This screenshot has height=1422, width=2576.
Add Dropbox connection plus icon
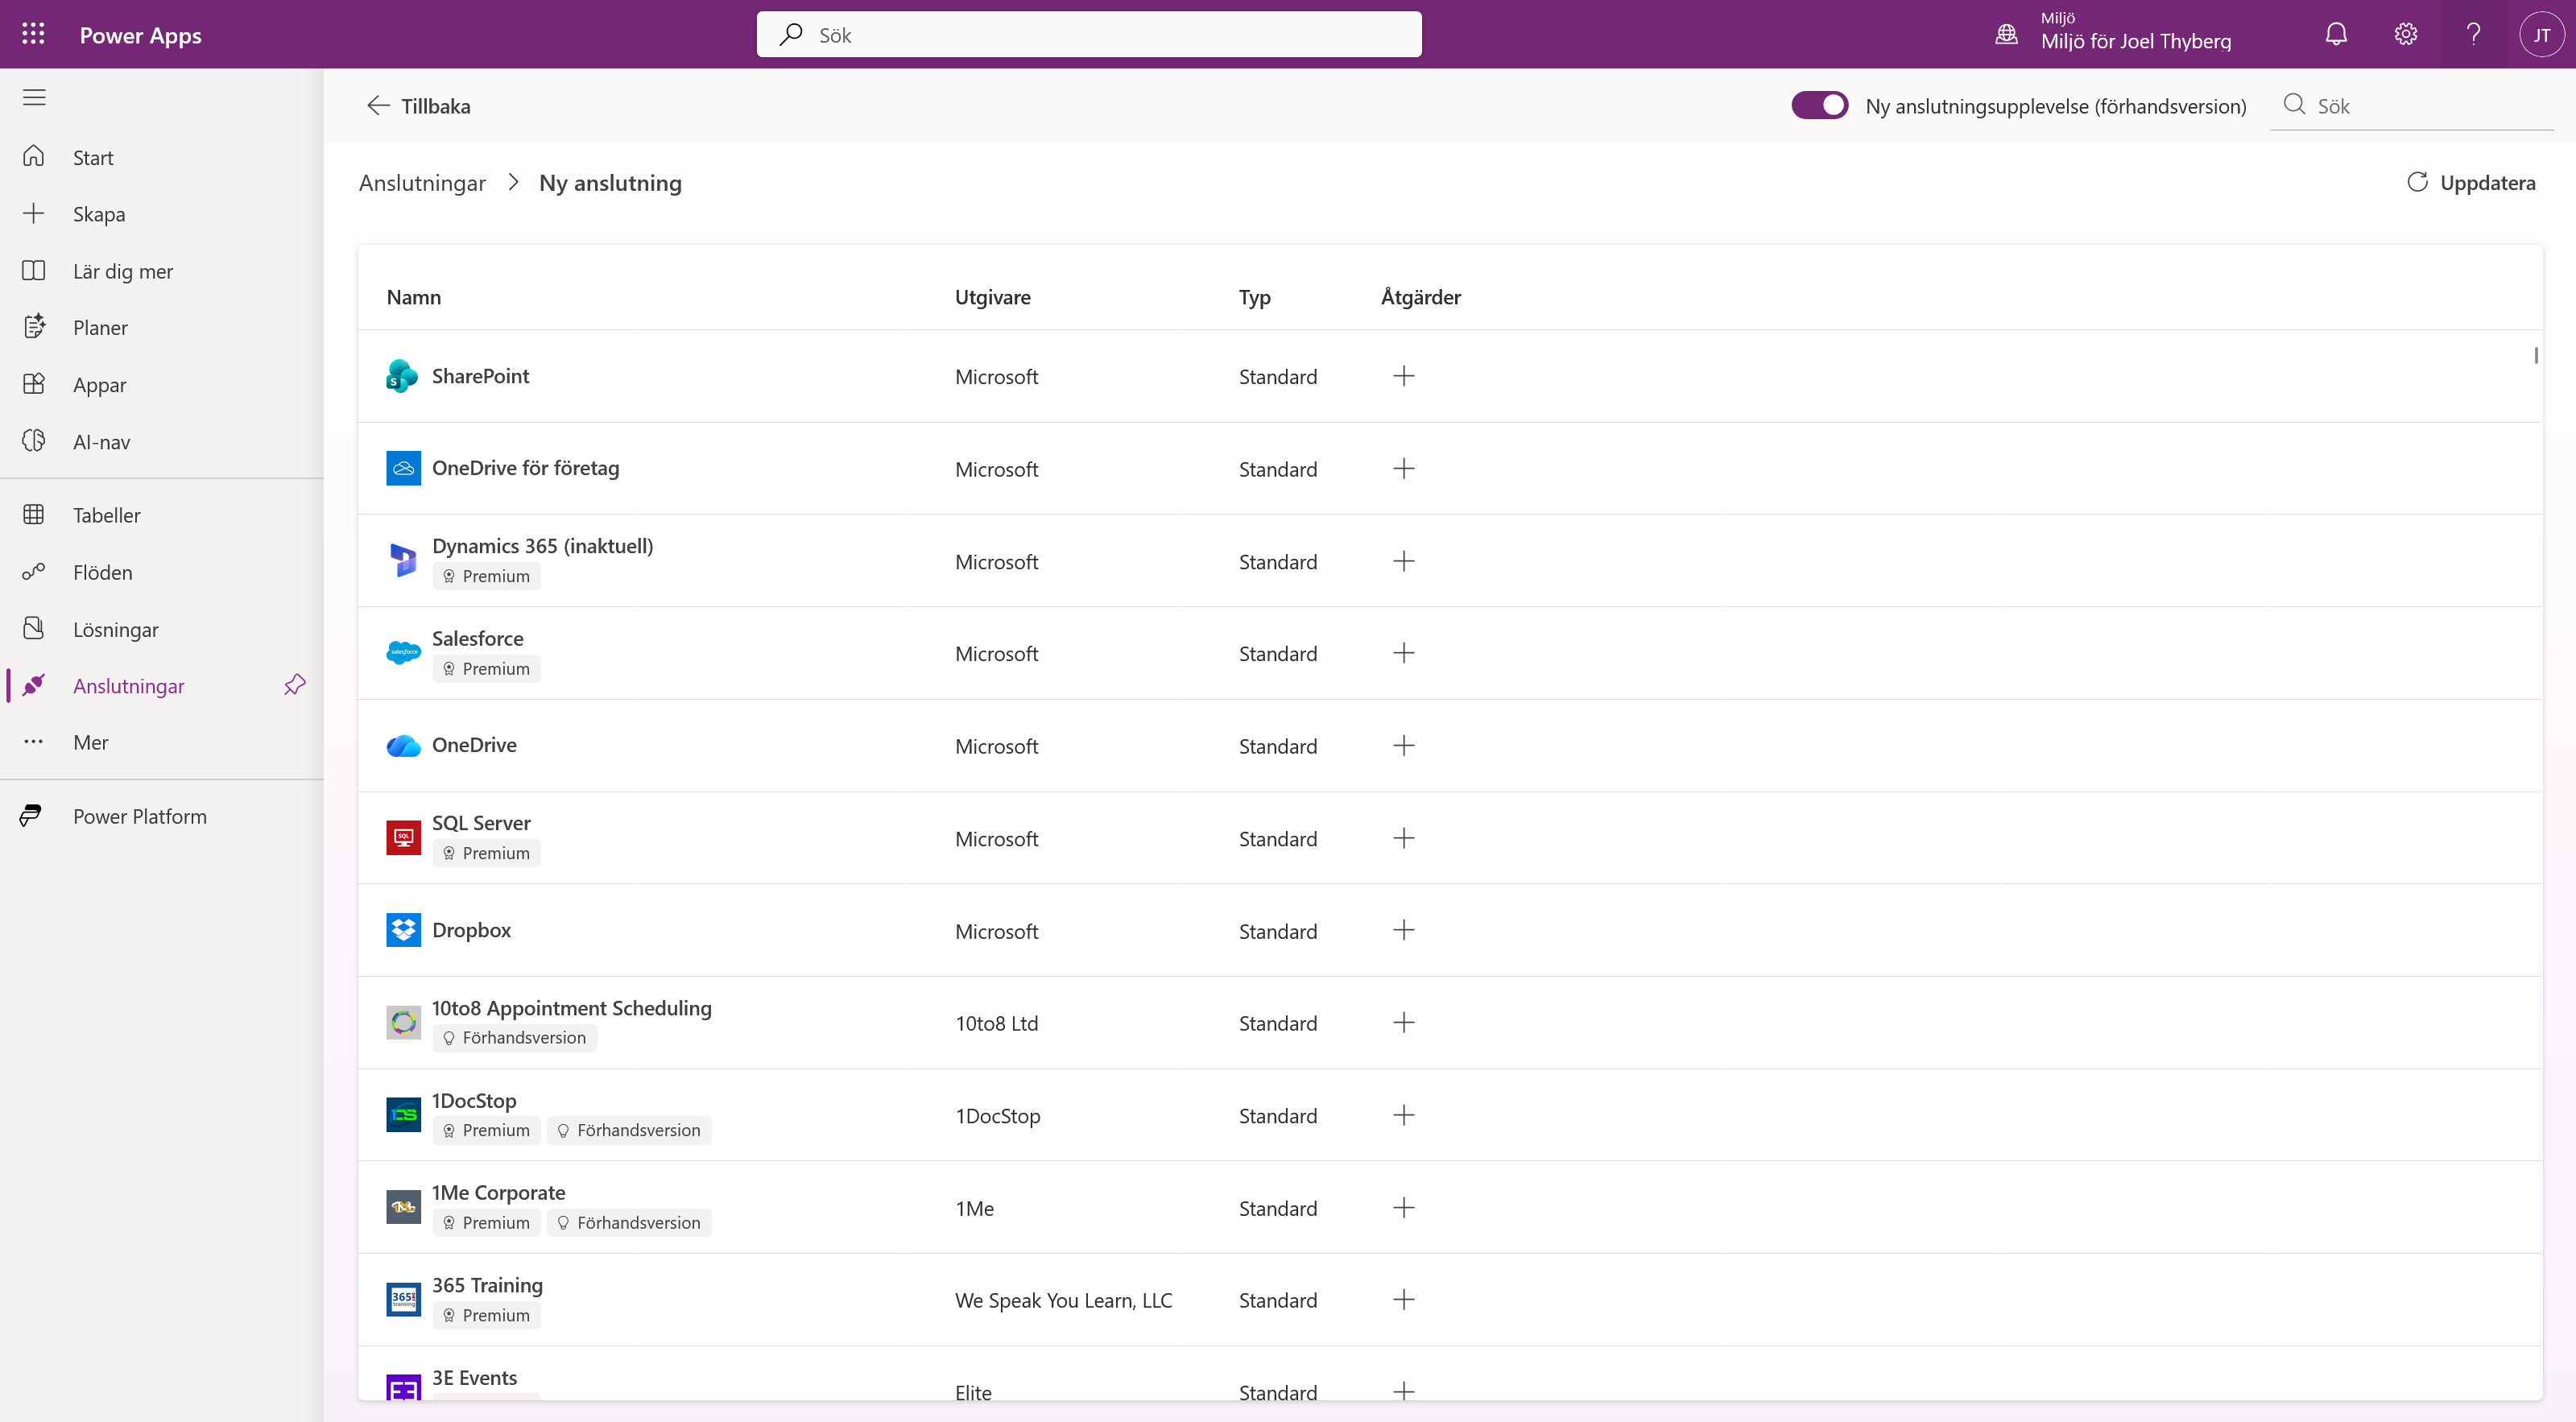1404,930
